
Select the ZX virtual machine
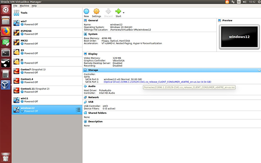pos(47,52)
